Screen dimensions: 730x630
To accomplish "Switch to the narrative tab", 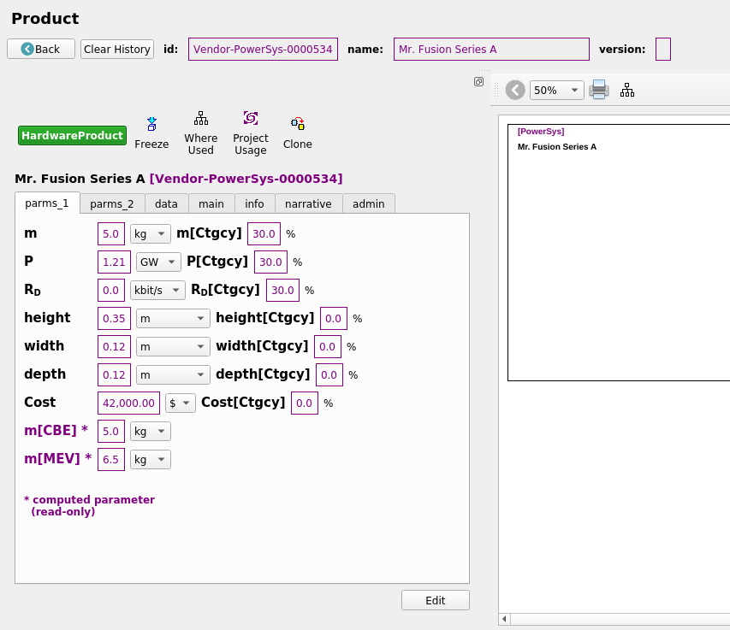I will tap(308, 204).
